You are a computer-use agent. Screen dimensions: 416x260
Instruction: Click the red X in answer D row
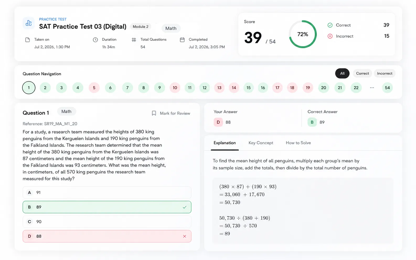click(x=185, y=236)
